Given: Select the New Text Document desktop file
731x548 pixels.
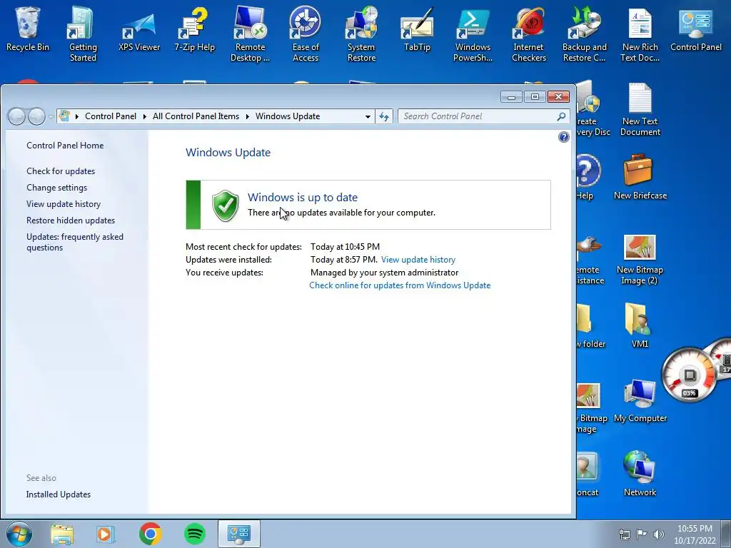Looking at the screenshot, I should tap(640, 109).
